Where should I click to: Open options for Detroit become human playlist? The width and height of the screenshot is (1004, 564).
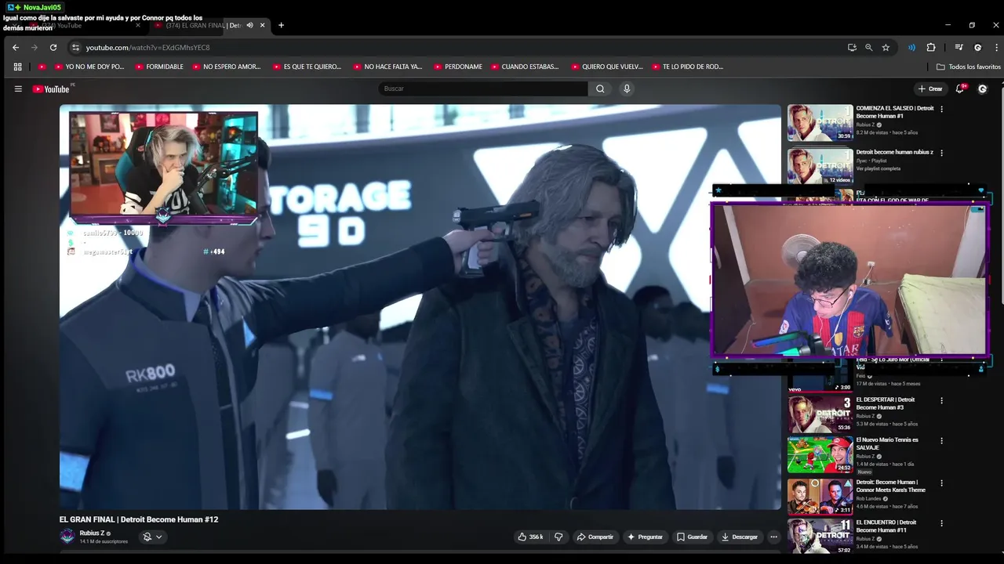(x=942, y=153)
